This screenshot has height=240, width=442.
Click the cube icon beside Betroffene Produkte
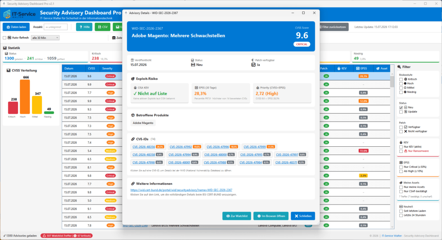(133, 115)
